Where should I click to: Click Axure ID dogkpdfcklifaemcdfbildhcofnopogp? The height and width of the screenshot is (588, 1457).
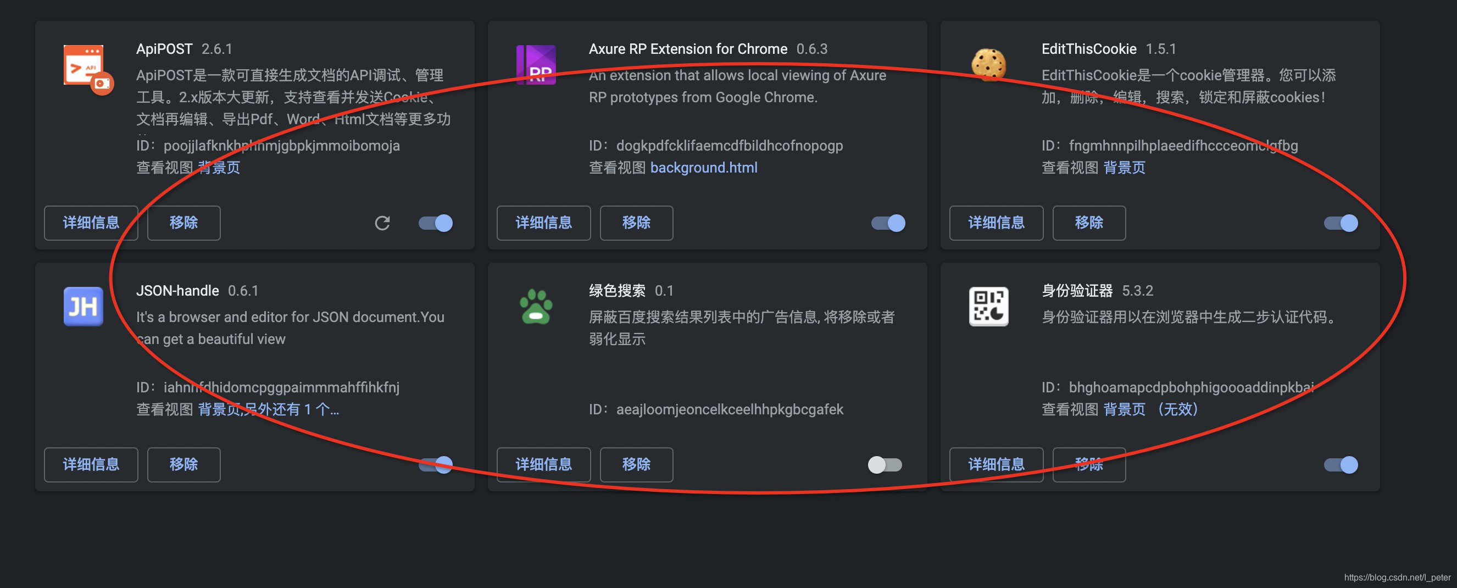pos(716,146)
